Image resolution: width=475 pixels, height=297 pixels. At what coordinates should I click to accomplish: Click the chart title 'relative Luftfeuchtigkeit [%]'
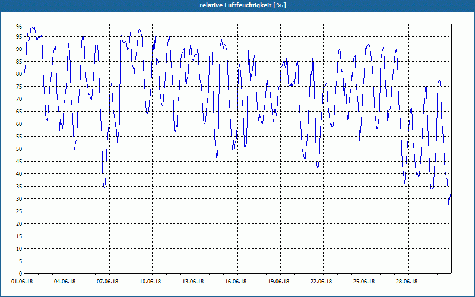click(243, 5)
